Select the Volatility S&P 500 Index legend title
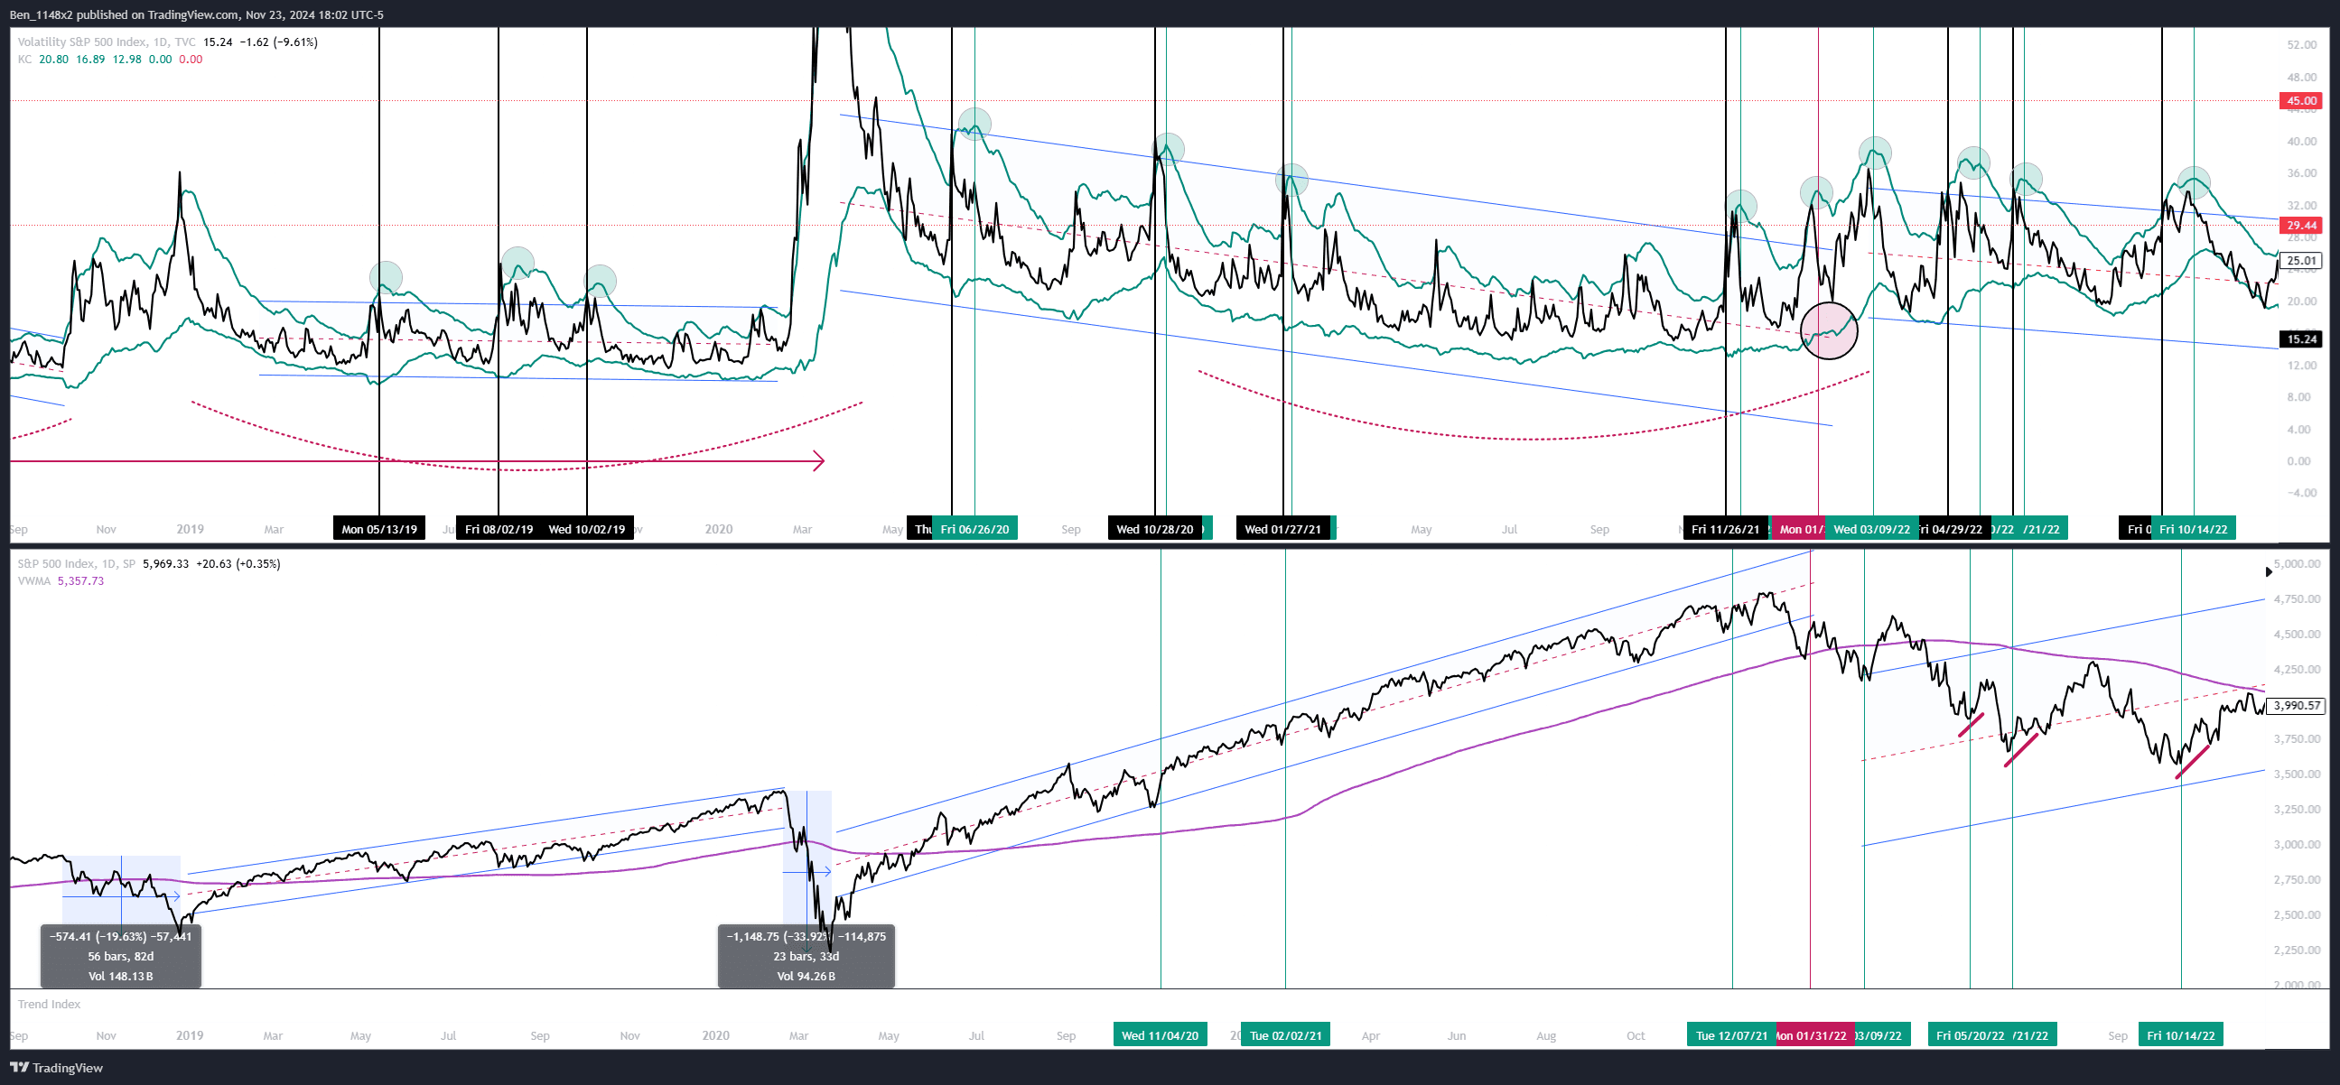This screenshot has width=2340, height=1085. click(x=107, y=42)
